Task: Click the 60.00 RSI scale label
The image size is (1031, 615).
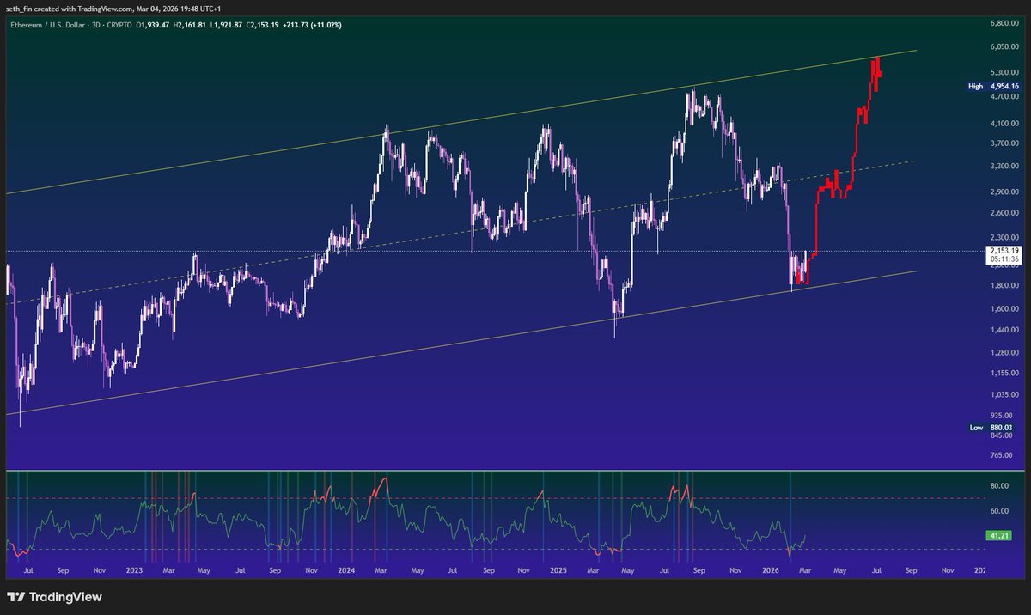Action: point(999,511)
